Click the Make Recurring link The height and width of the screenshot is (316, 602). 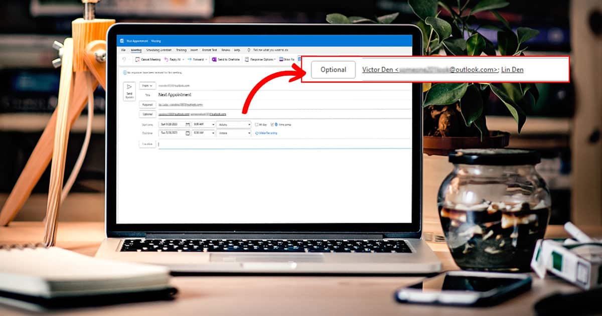[x=266, y=133]
